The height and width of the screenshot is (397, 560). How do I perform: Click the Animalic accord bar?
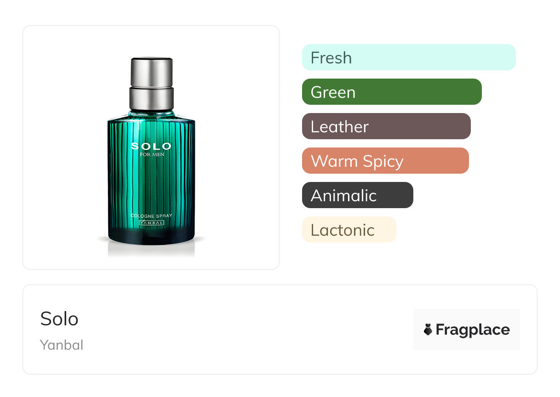[x=358, y=195]
